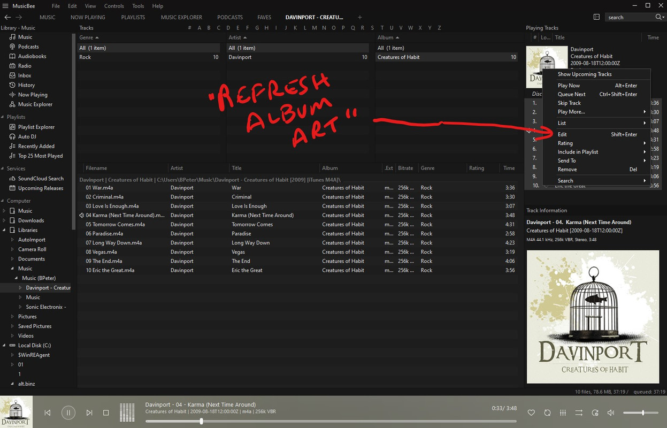The image size is (667, 428).
Task: Open Upcoming Releases service
Action: coord(41,188)
